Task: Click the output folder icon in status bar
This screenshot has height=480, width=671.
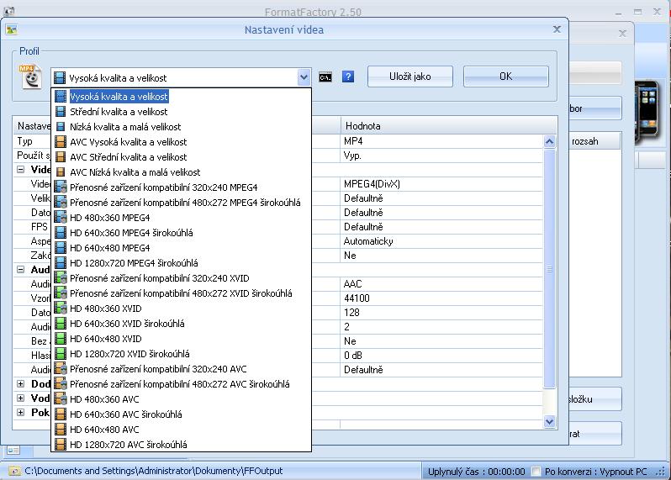Action: click(x=14, y=472)
